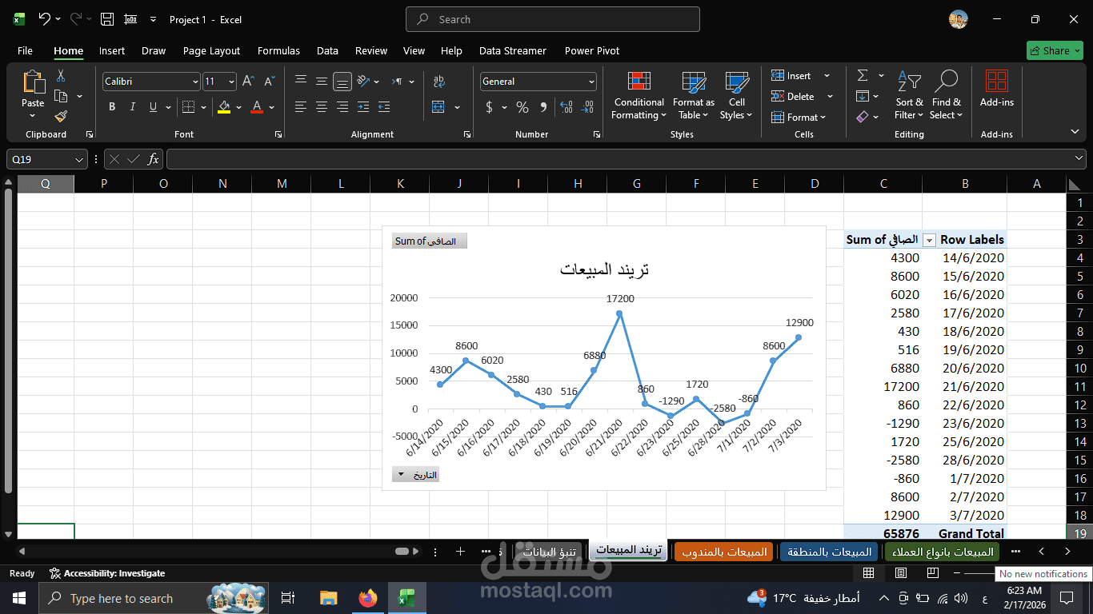Add a new sheet with plus button
The width and height of the screenshot is (1093, 614).
click(x=460, y=552)
